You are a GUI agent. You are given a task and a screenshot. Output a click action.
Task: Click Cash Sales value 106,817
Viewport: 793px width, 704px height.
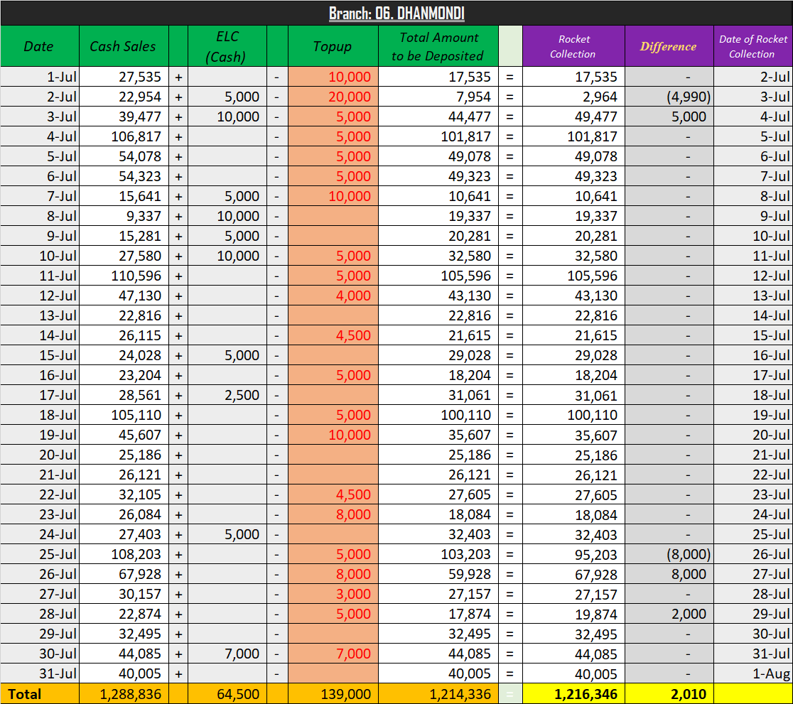124,136
